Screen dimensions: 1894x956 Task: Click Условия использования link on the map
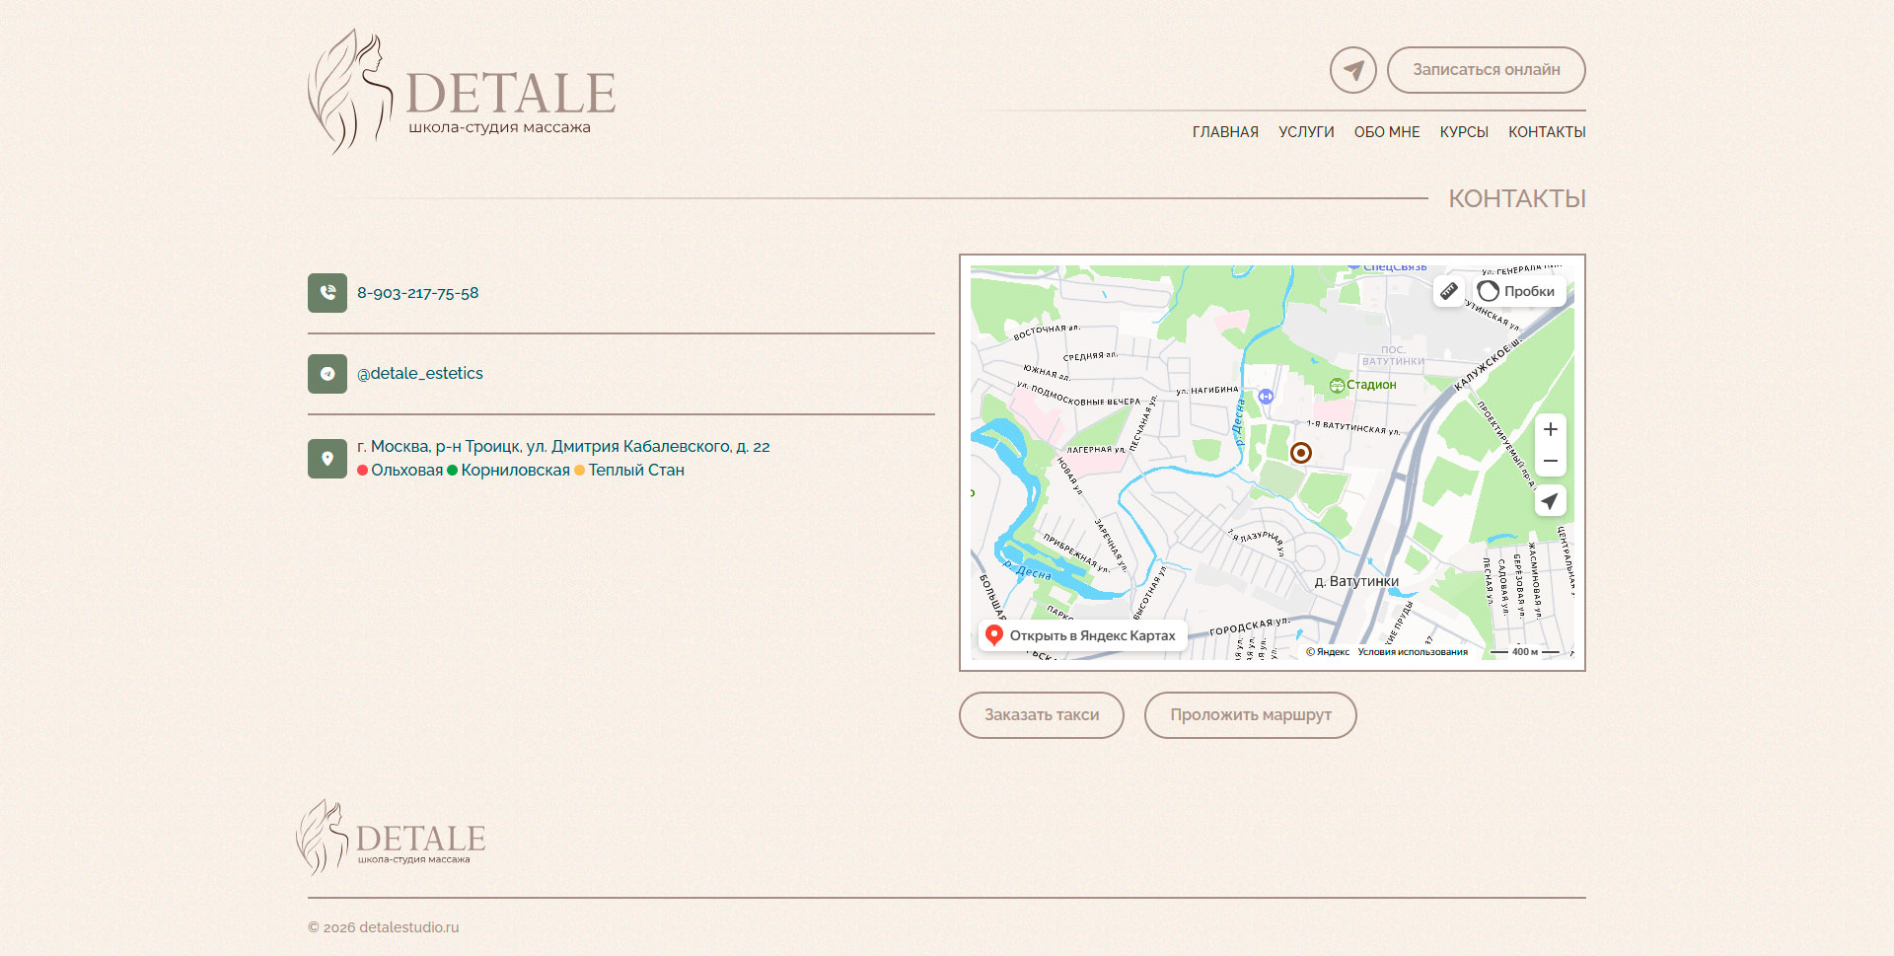pyautogui.click(x=1413, y=651)
